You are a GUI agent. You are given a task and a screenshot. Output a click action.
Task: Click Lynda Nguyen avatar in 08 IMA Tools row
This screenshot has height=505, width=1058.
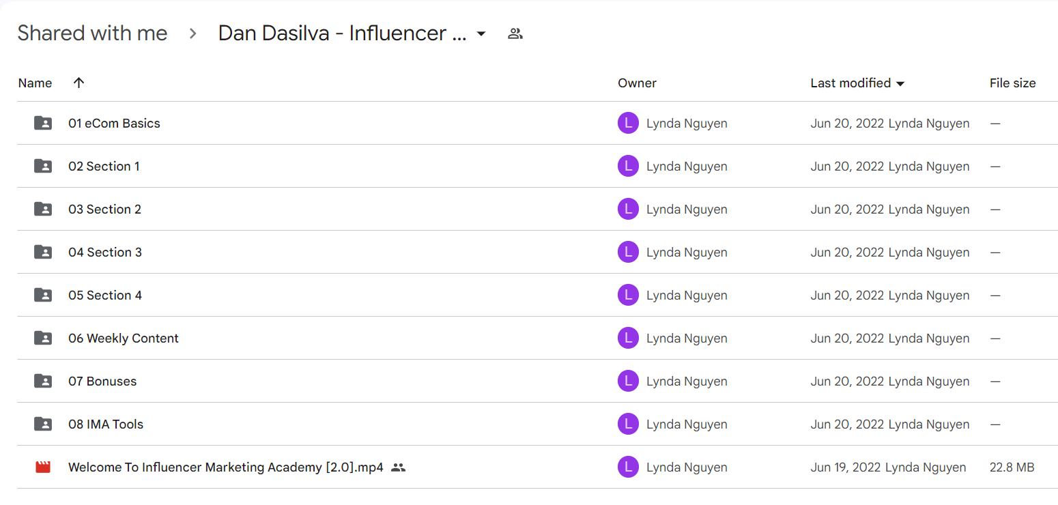628,424
